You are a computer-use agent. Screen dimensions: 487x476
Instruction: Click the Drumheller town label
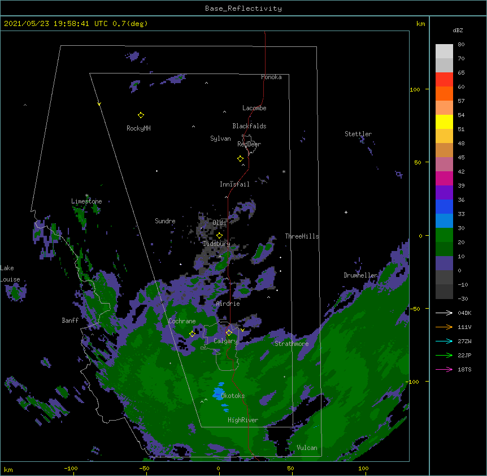pos(360,275)
